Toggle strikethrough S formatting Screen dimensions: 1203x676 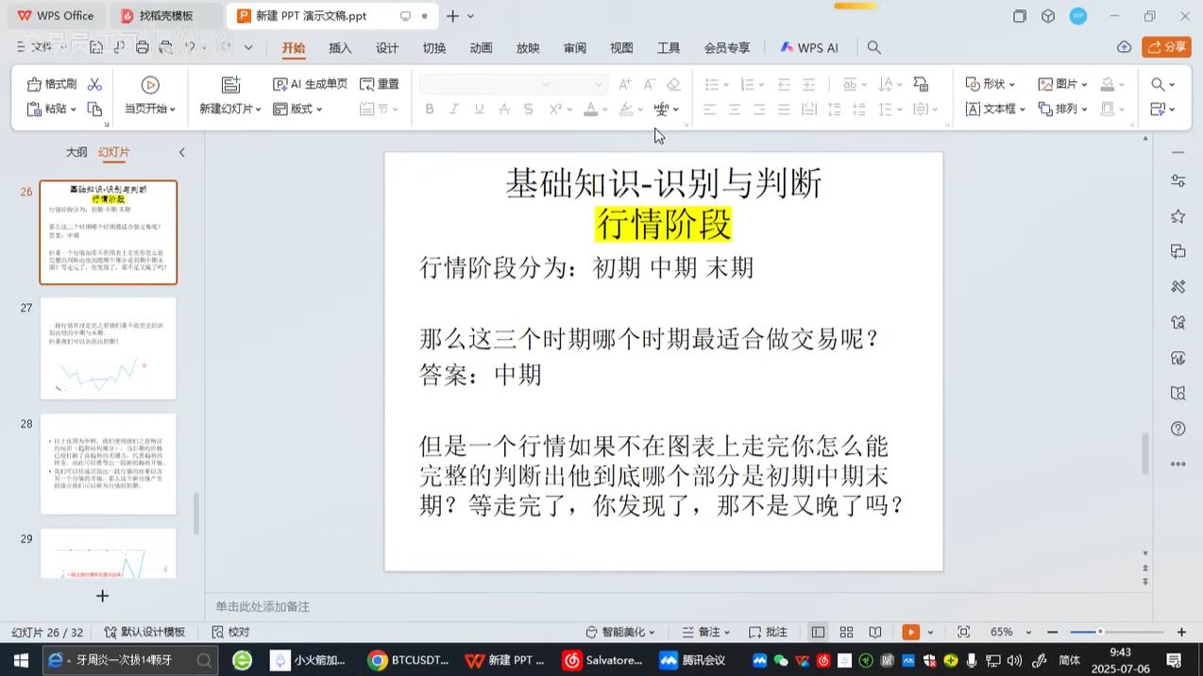(529, 110)
